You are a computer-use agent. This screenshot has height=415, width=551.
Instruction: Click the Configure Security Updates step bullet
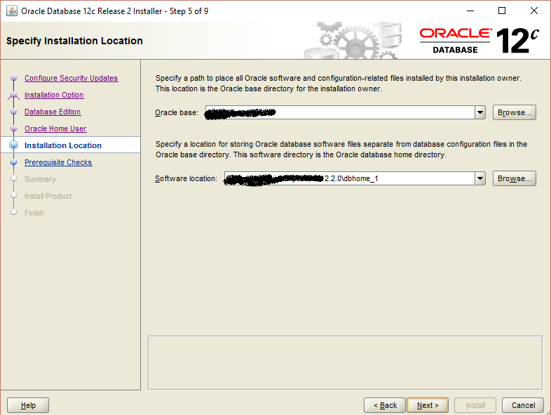[x=13, y=79]
